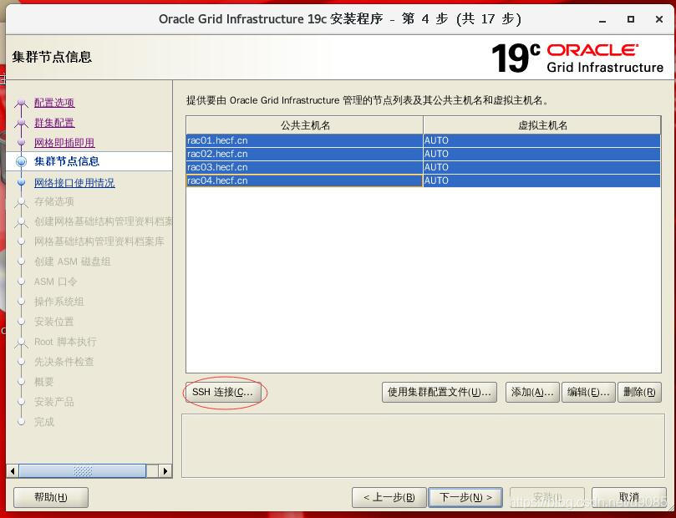Click AUTO virtual host for rac01

tap(542, 140)
